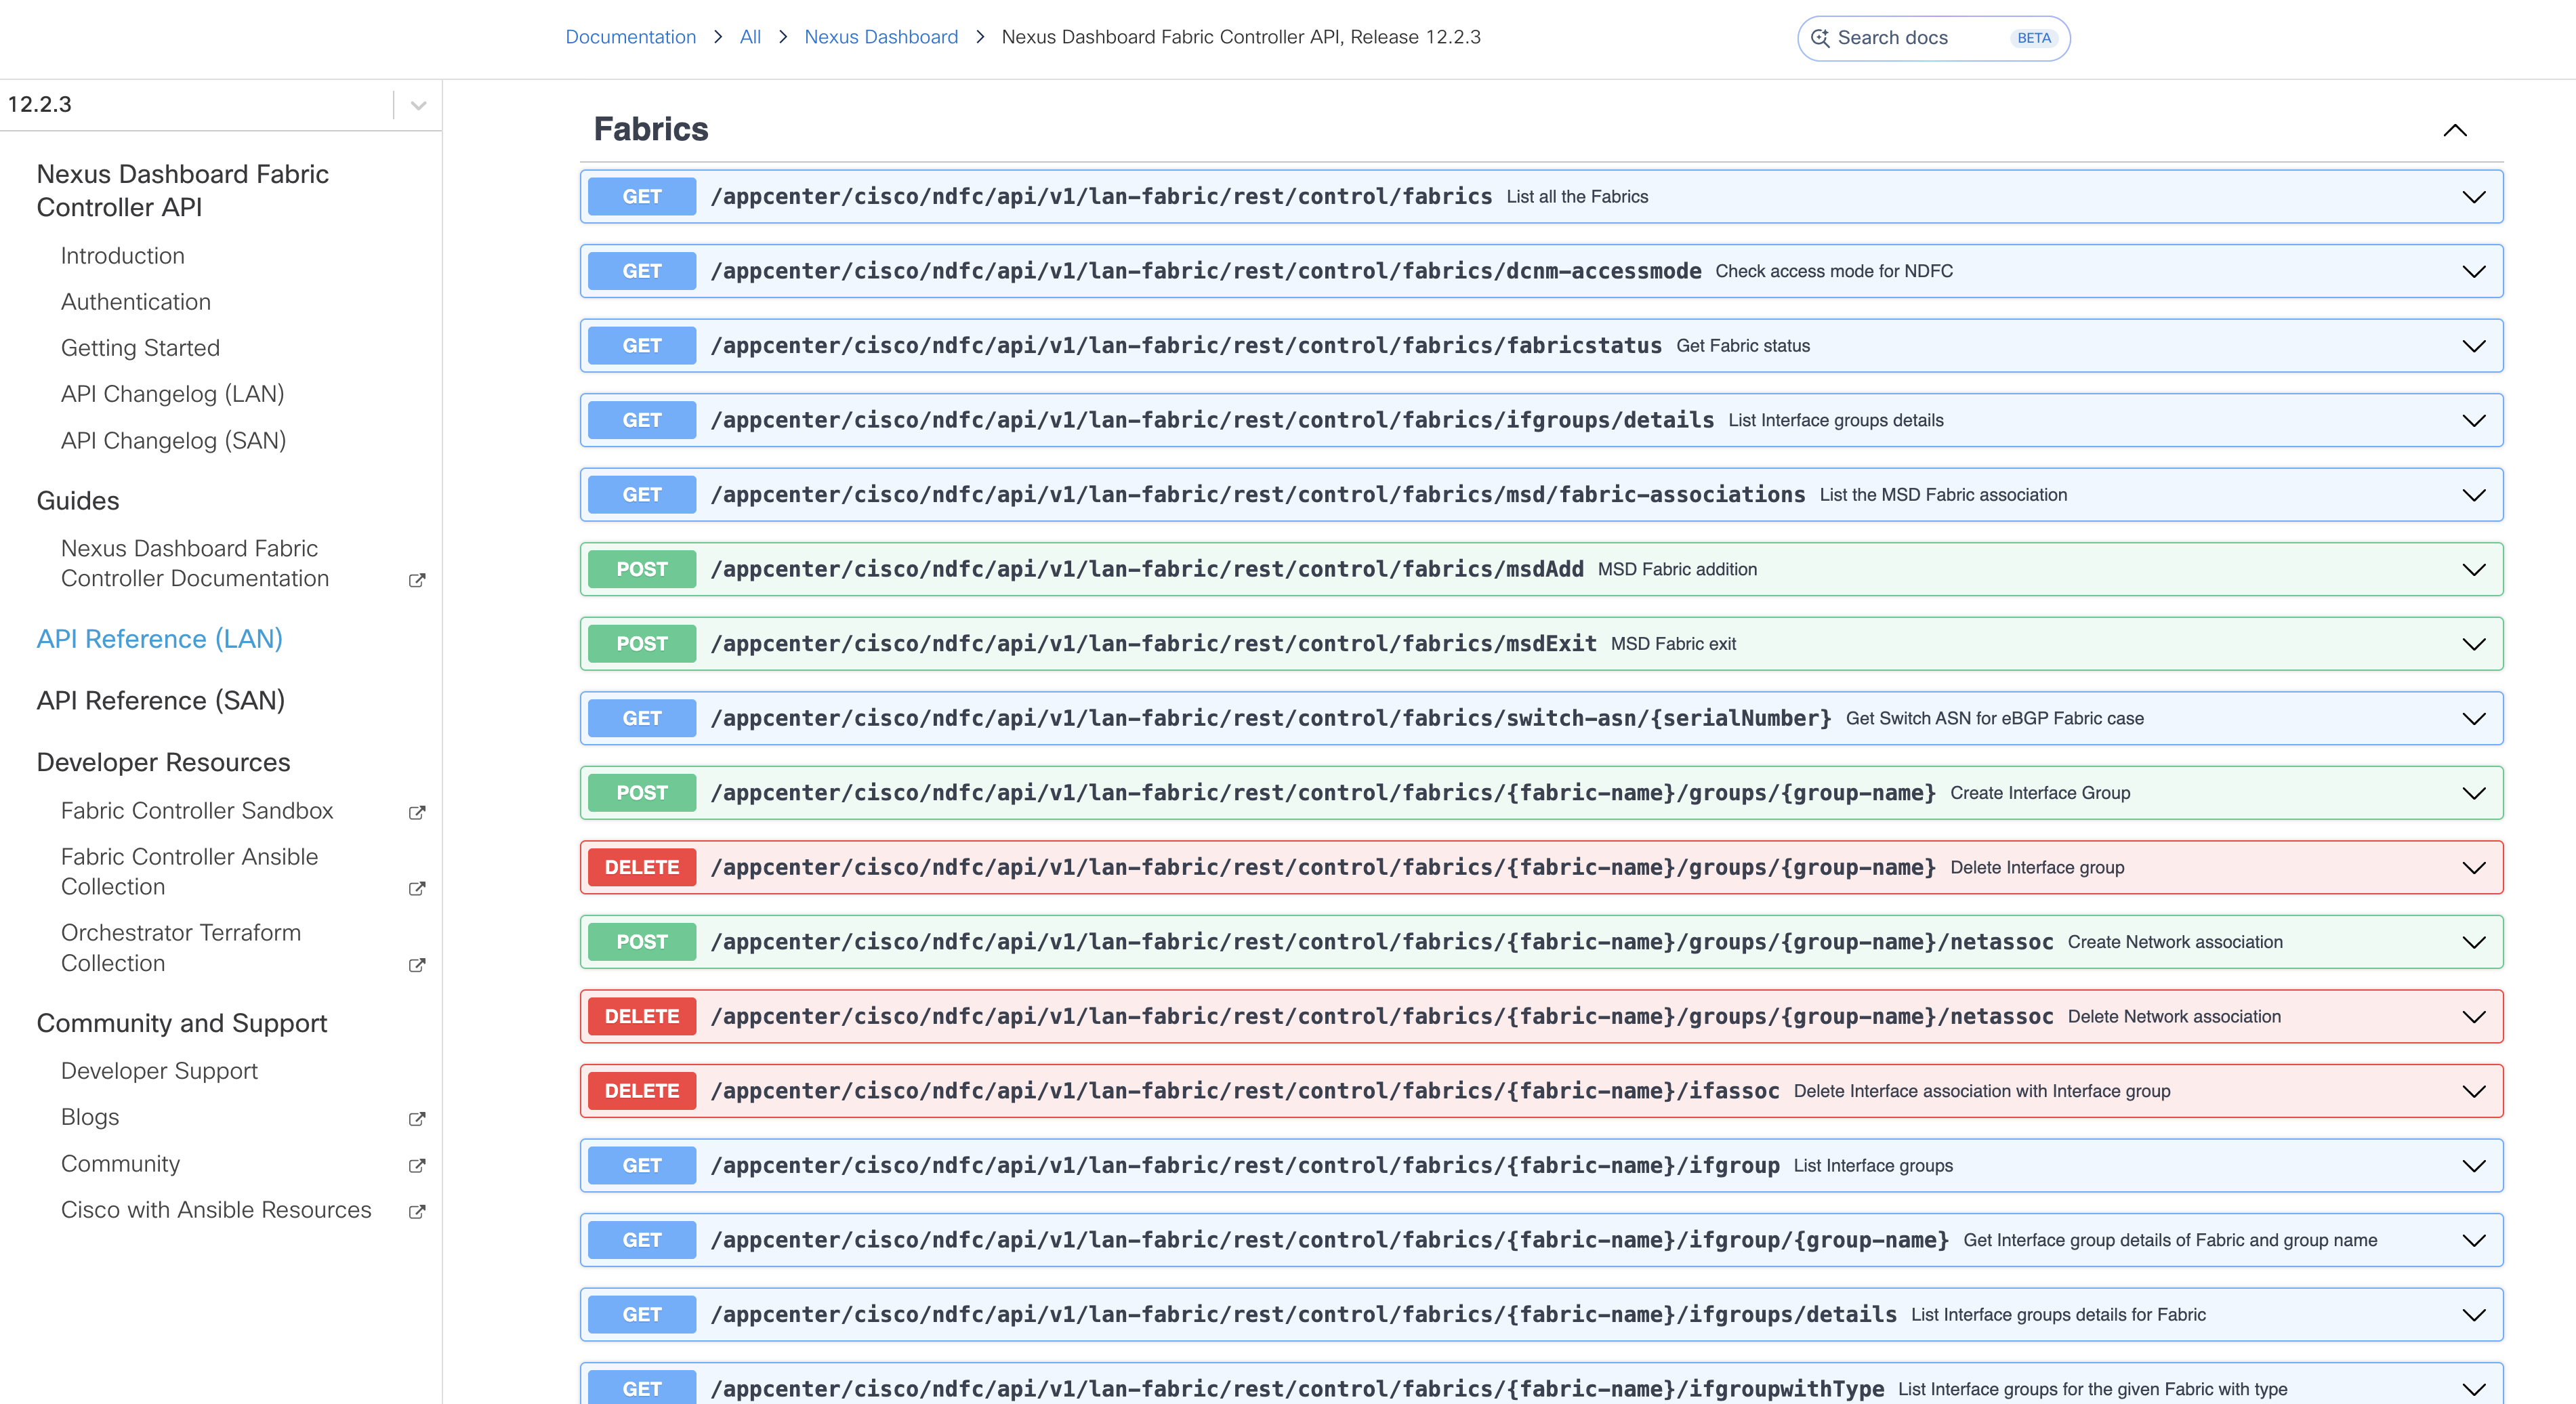The width and height of the screenshot is (2576, 1404).
Task: Click POST badge for msdAdd endpoint
Action: (642, 569)
